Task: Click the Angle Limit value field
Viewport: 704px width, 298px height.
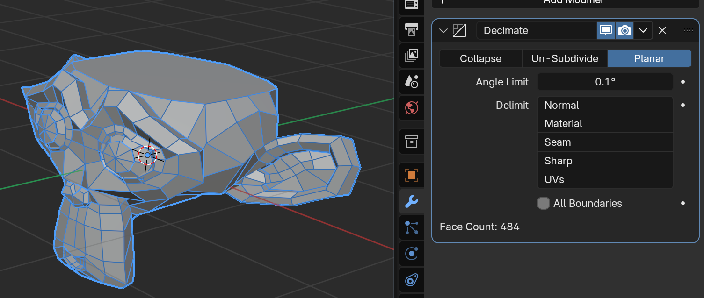Action: (x=605, y=82)
